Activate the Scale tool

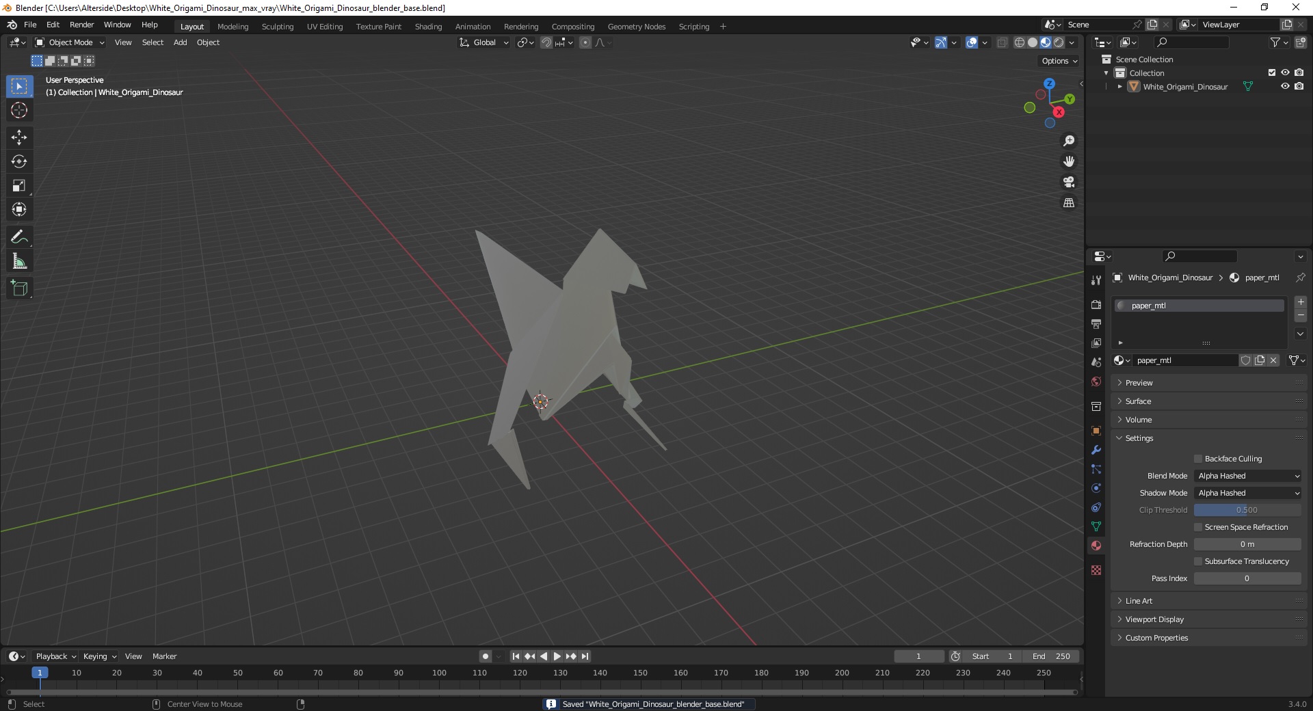point(19,185)
